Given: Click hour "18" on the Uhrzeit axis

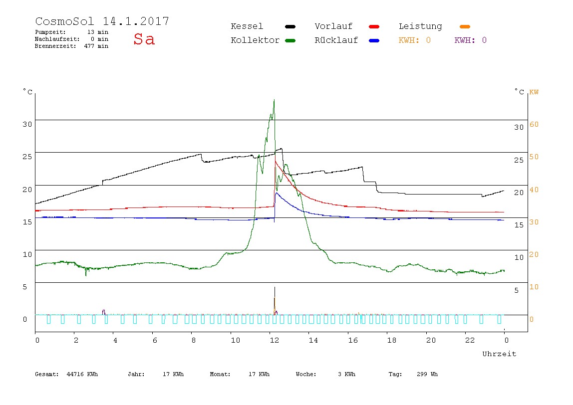Looking at the screenshot, I should pyautogui.click(x=392, y=340).
